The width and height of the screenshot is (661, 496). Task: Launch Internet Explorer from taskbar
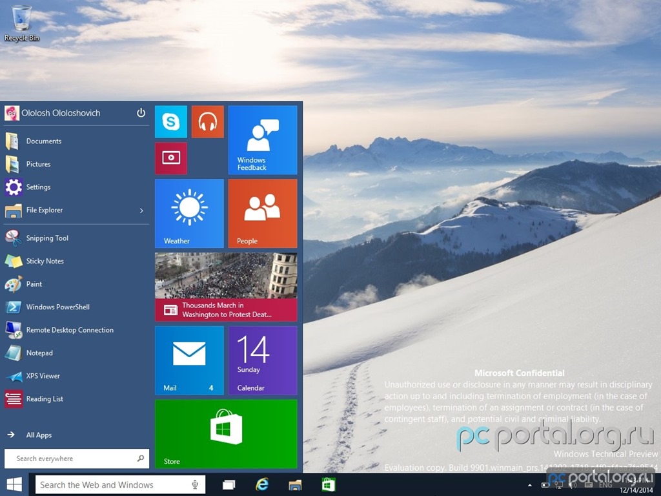pos(262,485)
